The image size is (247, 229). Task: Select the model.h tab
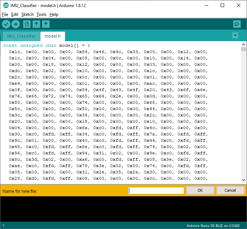[x=52, y=36]
